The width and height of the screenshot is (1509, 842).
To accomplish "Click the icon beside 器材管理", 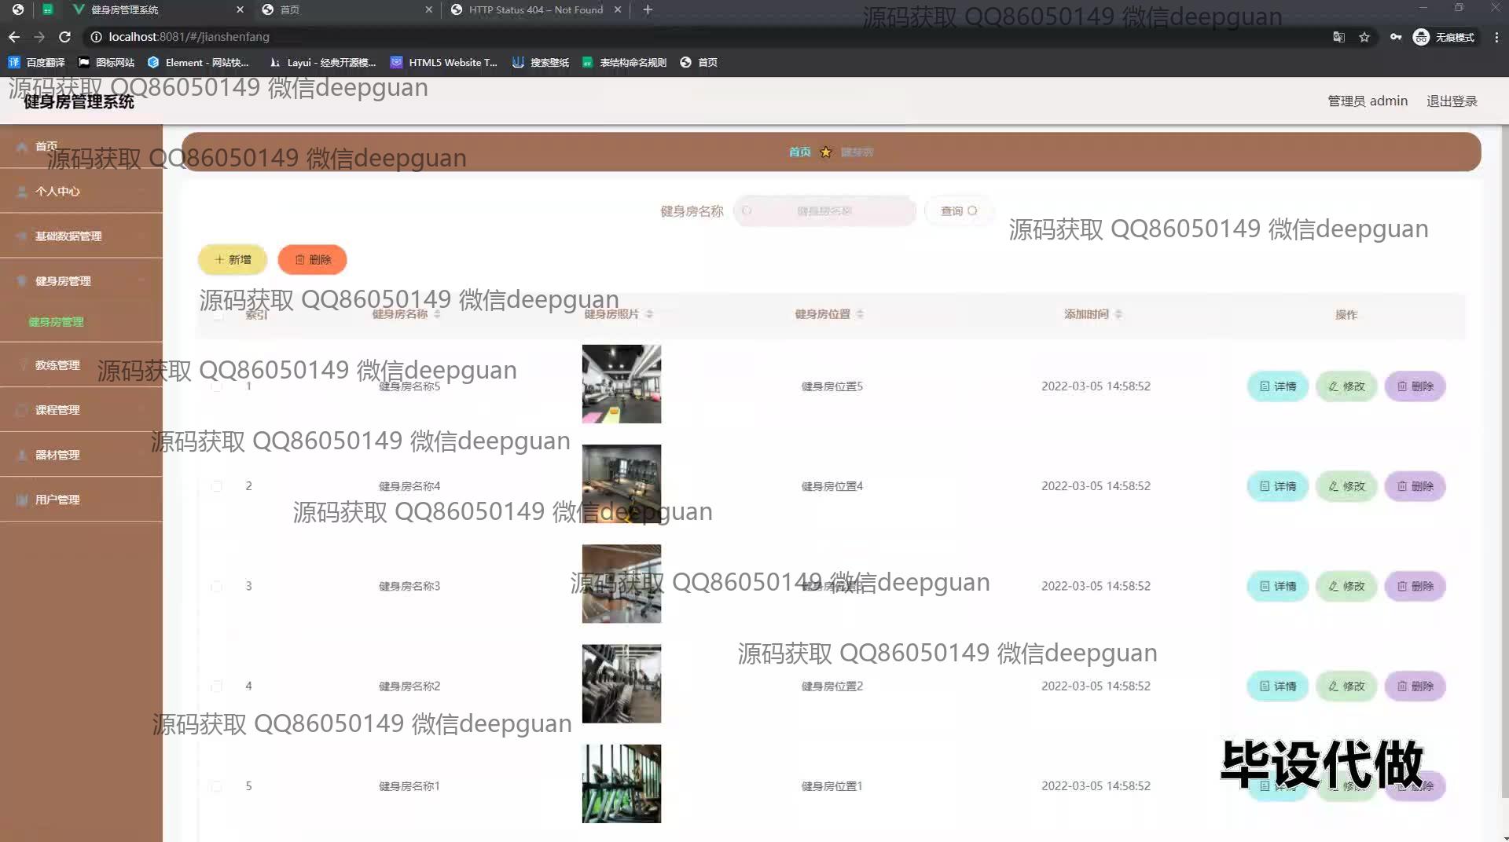I will point(22,455).
